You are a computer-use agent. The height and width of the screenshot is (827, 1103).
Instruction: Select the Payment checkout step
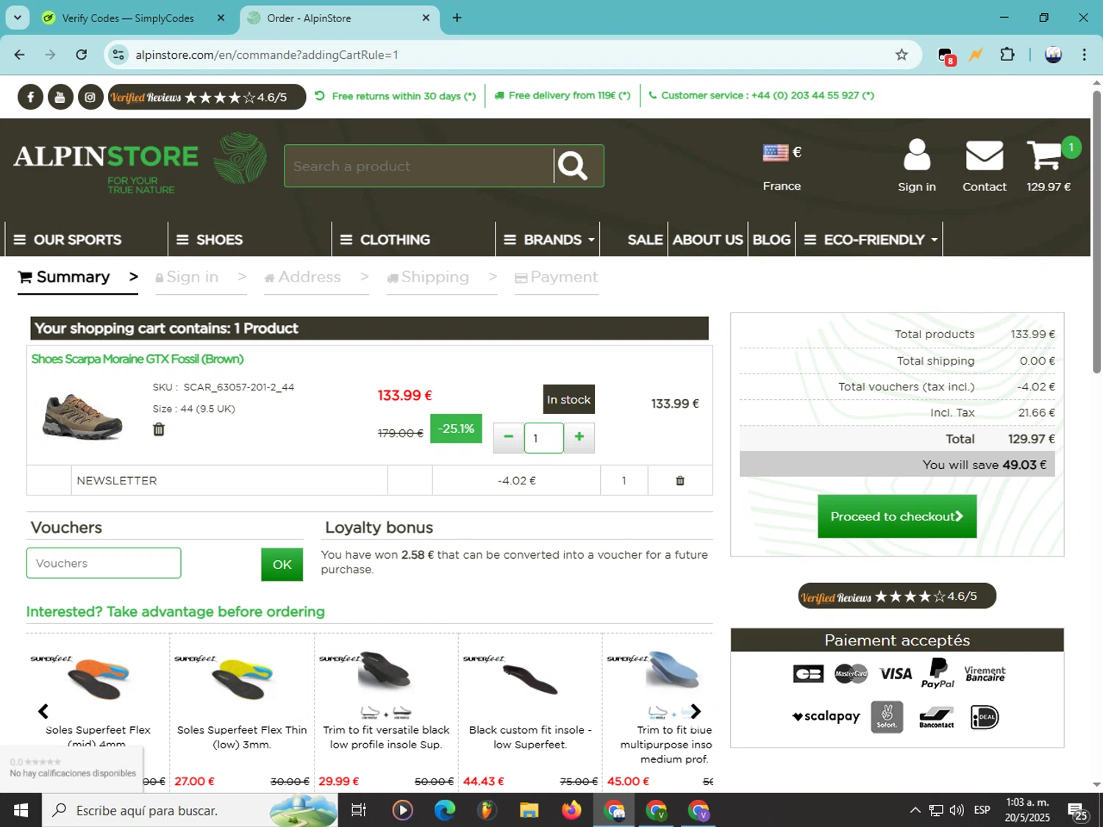tap(557, 277)
